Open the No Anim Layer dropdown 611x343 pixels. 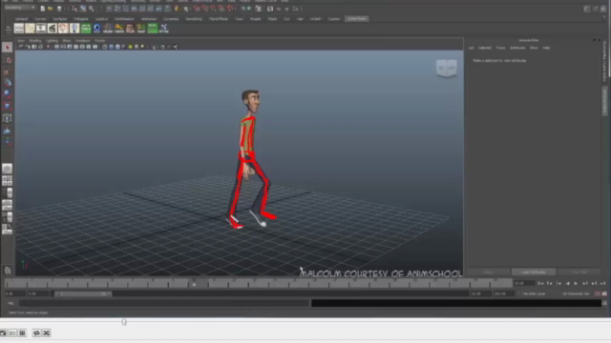[535, 293]
